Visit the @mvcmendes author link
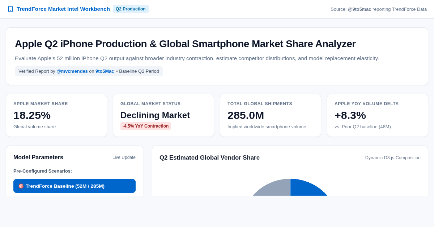The height and width of the screenshot is (227, 434). [x=72, y=71]
